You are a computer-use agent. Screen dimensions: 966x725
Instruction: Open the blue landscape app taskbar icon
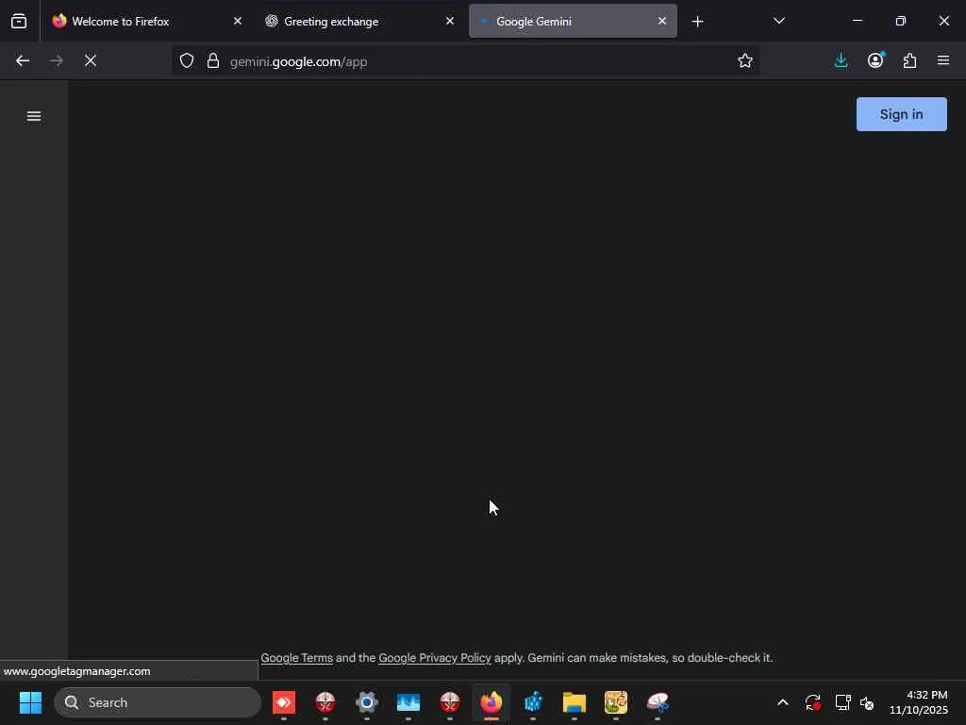[x=408, y=702]
